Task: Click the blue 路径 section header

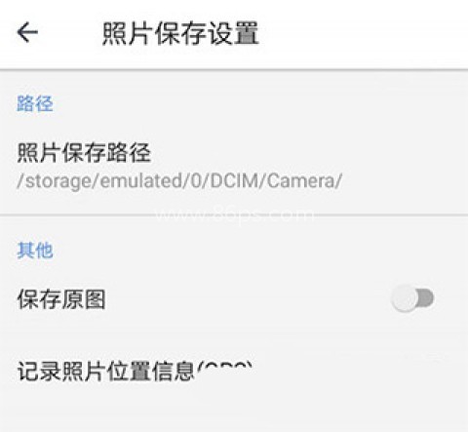Action: 35,103
